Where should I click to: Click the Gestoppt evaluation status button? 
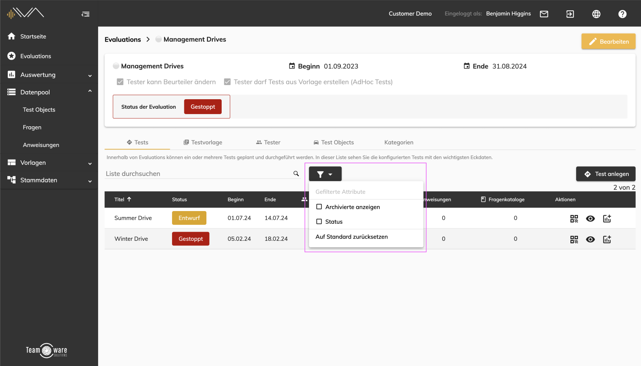[203, 107]
